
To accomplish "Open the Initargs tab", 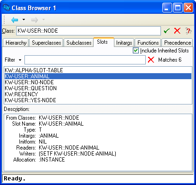I will (x=124, y=43).
